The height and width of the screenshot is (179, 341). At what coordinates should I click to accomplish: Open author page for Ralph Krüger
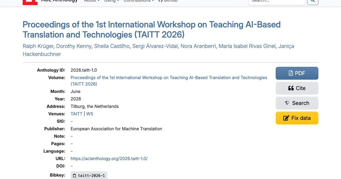click(38, 46)
